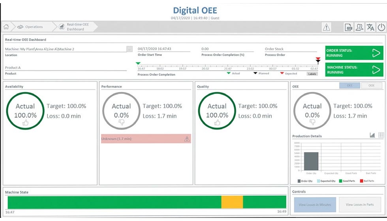
Task: Click the Home icon in breadcrumb
Action: click(6, 27)
